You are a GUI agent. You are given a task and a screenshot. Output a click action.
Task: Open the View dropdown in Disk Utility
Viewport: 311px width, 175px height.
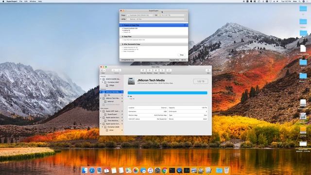coord(103,70)
